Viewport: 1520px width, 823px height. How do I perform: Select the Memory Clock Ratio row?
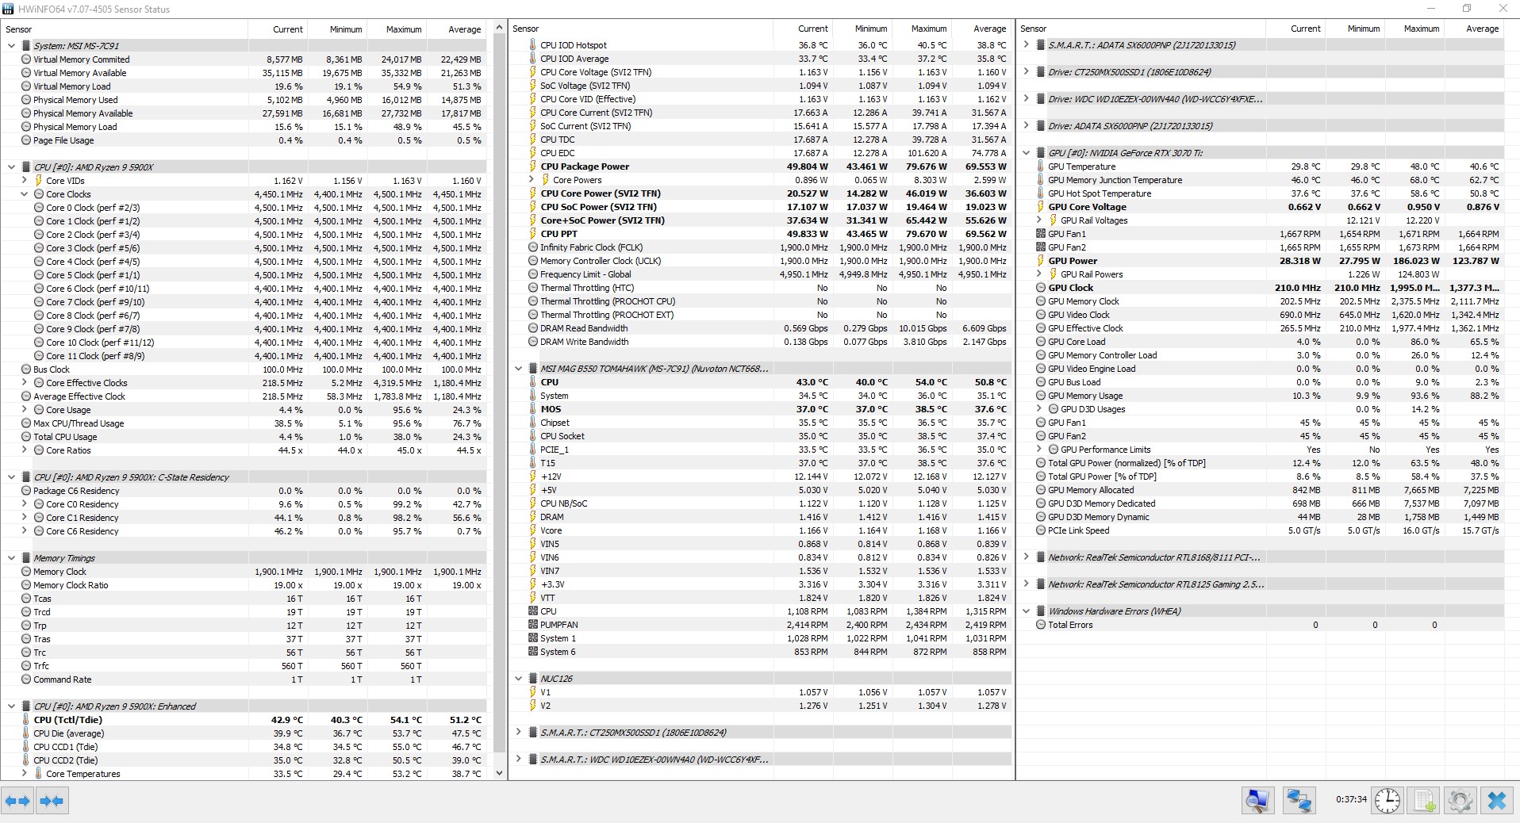(x=244, y=585)
